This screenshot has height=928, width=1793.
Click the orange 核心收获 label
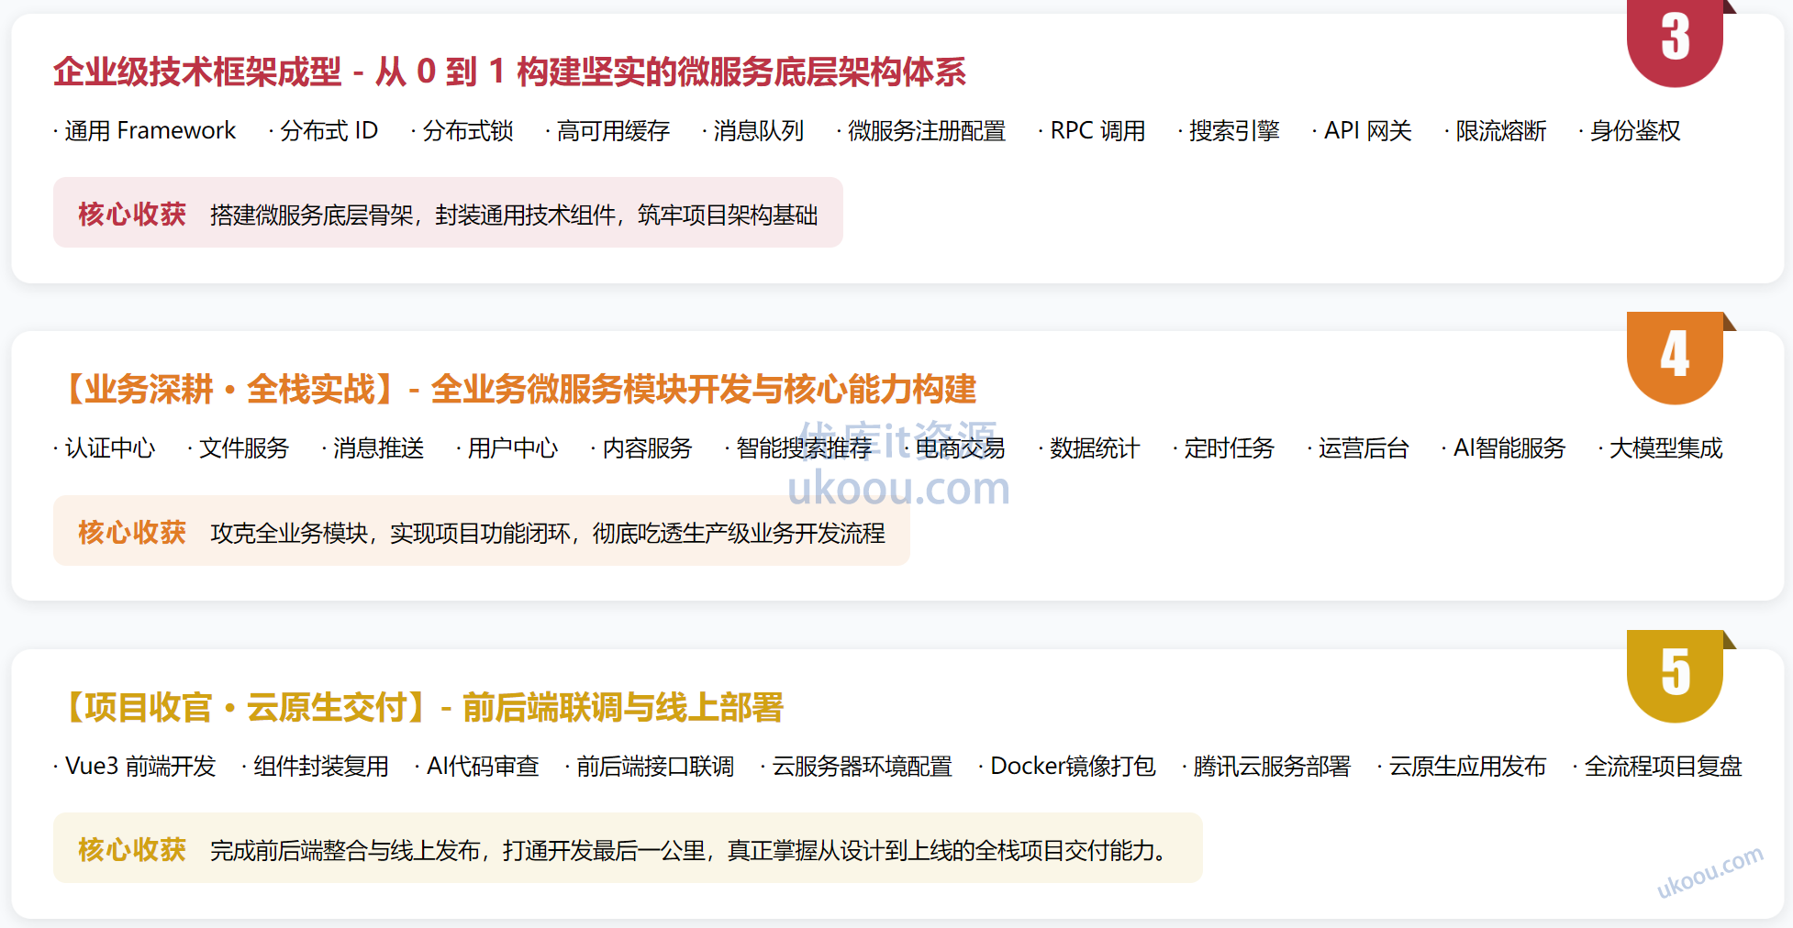(132, 533)
